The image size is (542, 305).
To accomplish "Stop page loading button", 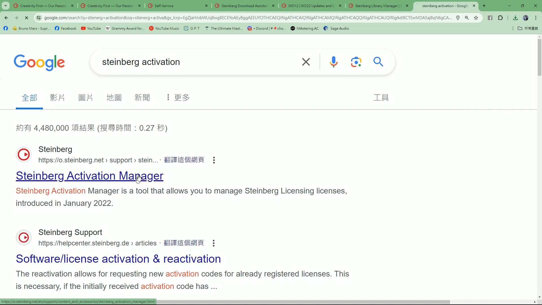I will click(26, 18).
